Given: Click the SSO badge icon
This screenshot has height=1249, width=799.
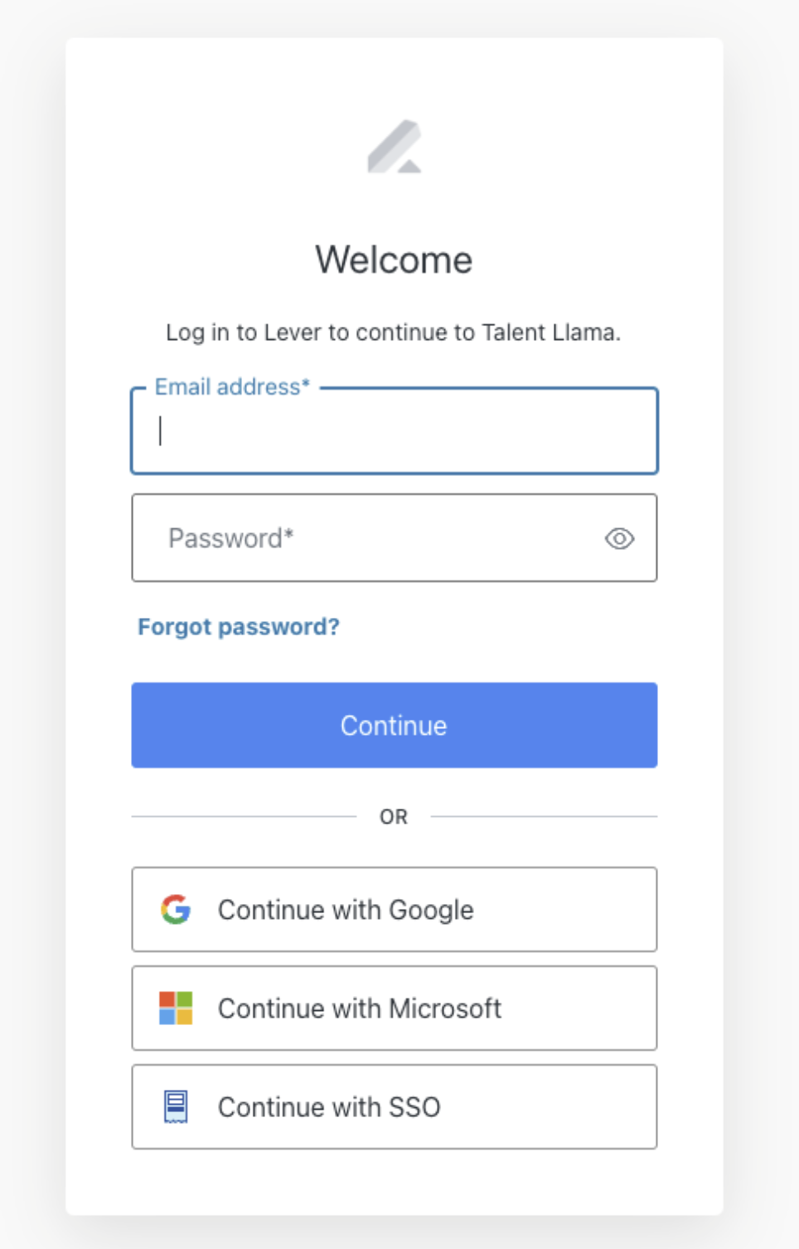Looking at the screenshot, I should 176,1106.
